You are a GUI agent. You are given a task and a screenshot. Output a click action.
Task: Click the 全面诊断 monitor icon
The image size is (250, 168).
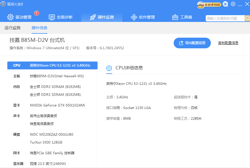click(52, 17)
